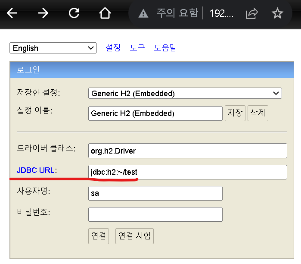This screenshot has height=264, width=301.
Task: Click the 사용자명 input with sa
Action: 155,193
